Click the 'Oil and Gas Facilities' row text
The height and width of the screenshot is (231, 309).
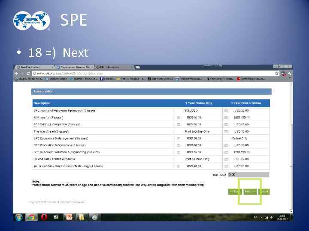[54, 159]
